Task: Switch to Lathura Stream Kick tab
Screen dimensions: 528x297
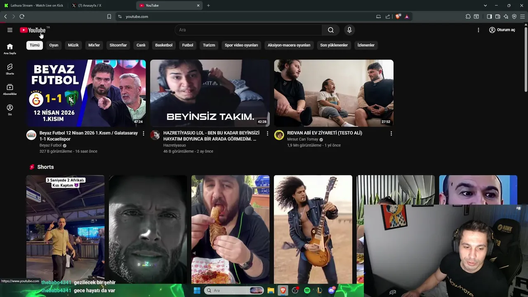Action: (x=34, y=5)
